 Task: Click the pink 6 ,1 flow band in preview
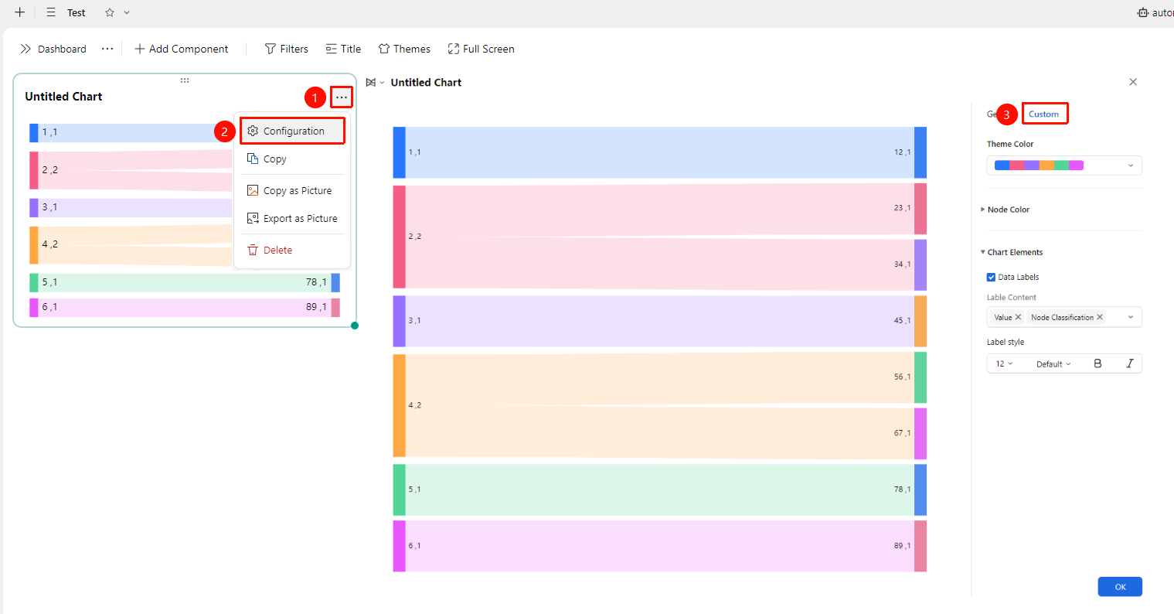(659, 546)
